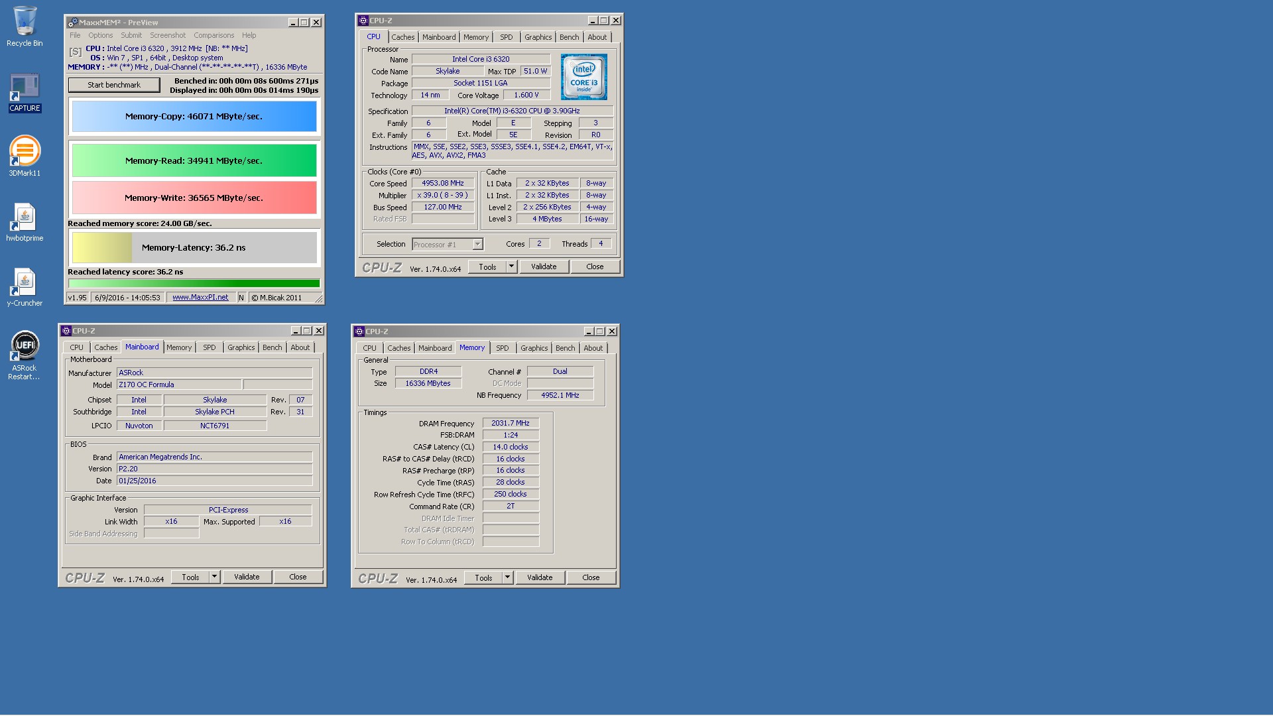This screenshot has width=1273, height=716.
Task: Click the CPU-Z Mainboard window title icon
Action: 66,331
